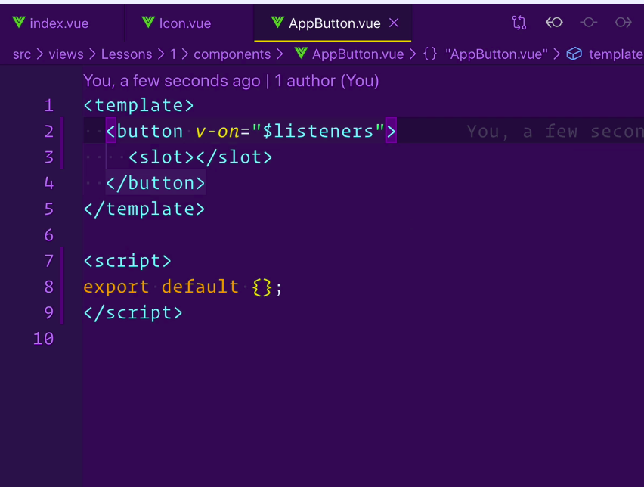Click the <slot></slot> element text
The height and width of the screenshot is (487, 644).
tap(200, 157)
